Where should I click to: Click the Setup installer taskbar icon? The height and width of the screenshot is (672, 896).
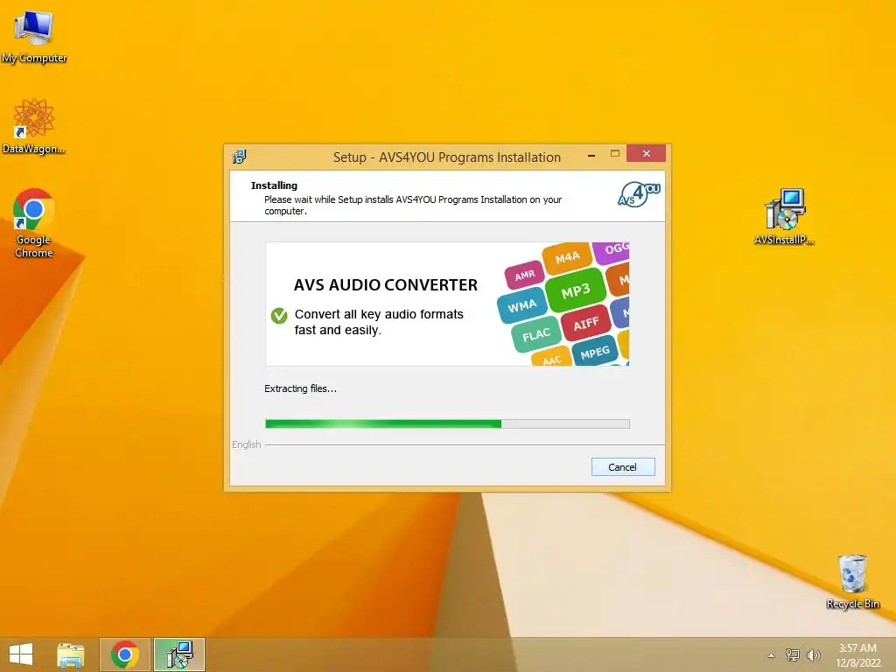point(179,654)
